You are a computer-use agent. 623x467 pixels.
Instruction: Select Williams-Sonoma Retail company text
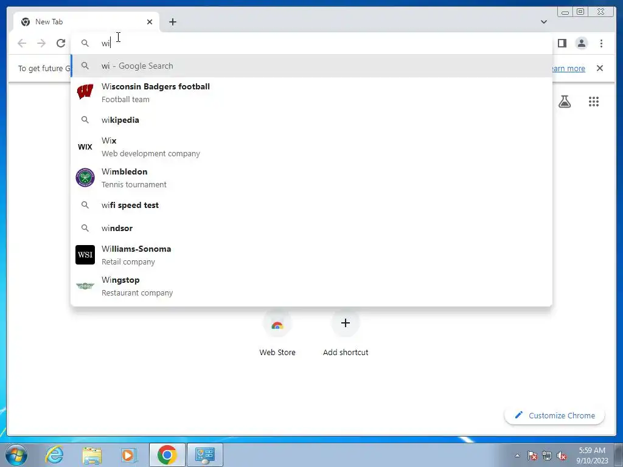click(136, 255)
